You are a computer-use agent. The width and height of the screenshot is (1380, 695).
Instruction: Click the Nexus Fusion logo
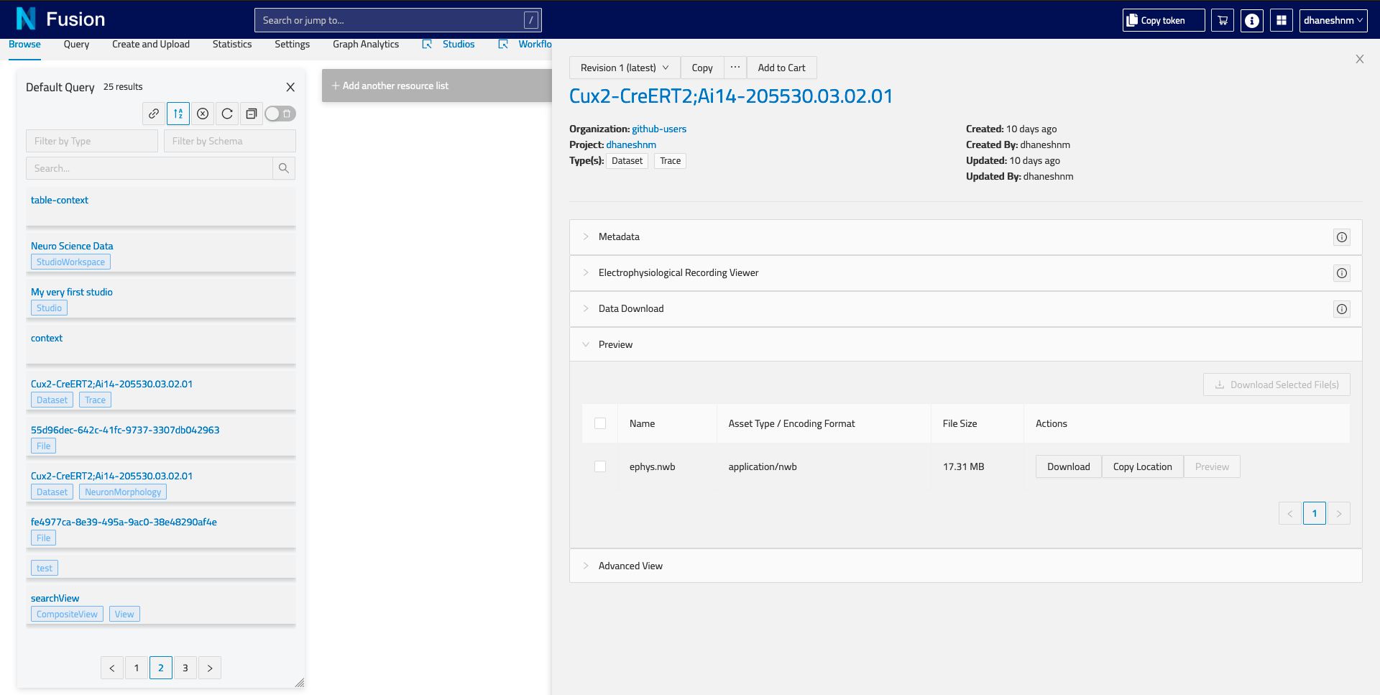coord(60,19)
